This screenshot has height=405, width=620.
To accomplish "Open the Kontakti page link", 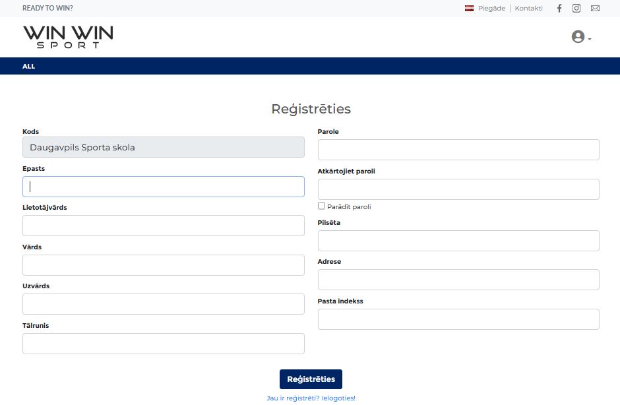I will pos(528,9).
